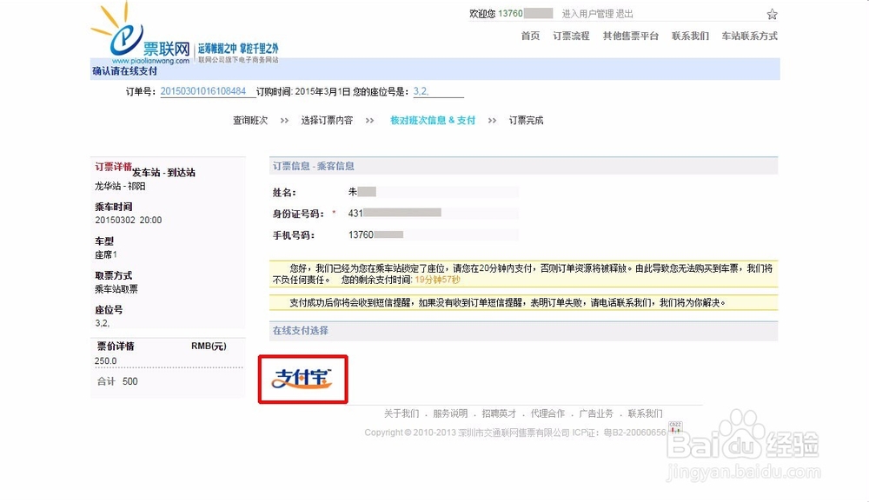
Task: Click the 订票详情 heading
Action: coord(113,167)
